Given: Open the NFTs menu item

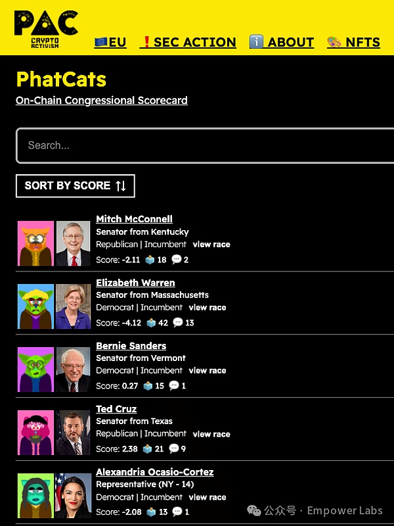Looking at the screenshot, I should point(353,42).
